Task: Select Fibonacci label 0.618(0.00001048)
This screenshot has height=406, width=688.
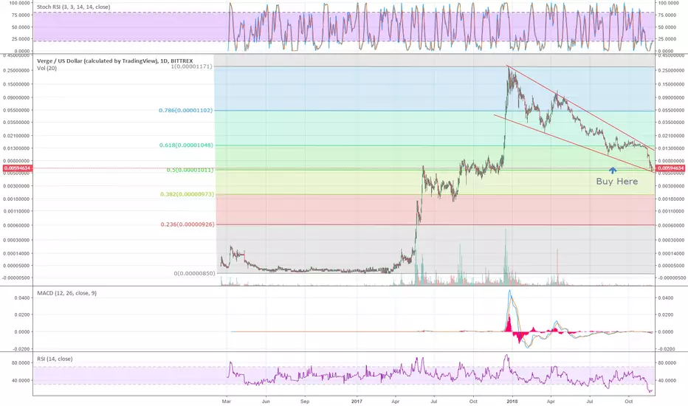Action: 186,145
